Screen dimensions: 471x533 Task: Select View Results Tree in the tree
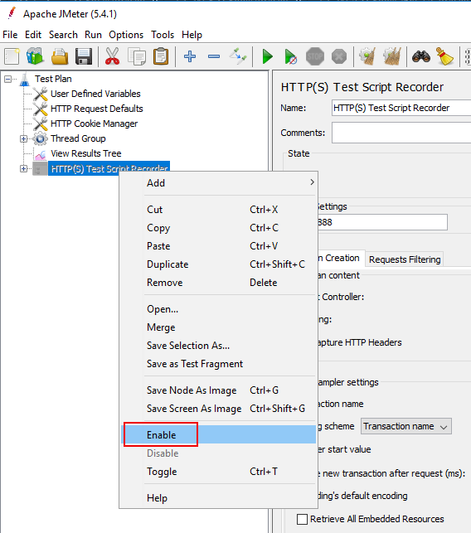[x=86, y=153]
